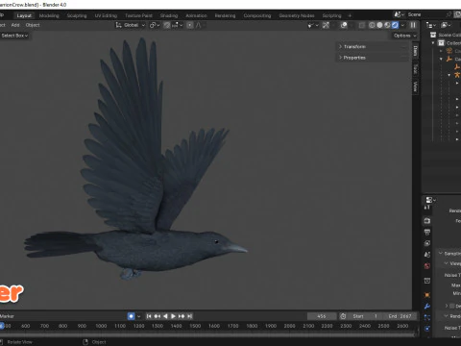The image size is (461, 346).
Task: Toggle snapping magnet button
Action: pyautogui.click(x=167, y=25)
